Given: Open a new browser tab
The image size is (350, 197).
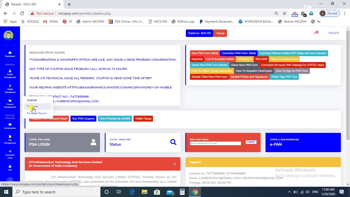Looking at the screenshot, I should pos(69,4).
